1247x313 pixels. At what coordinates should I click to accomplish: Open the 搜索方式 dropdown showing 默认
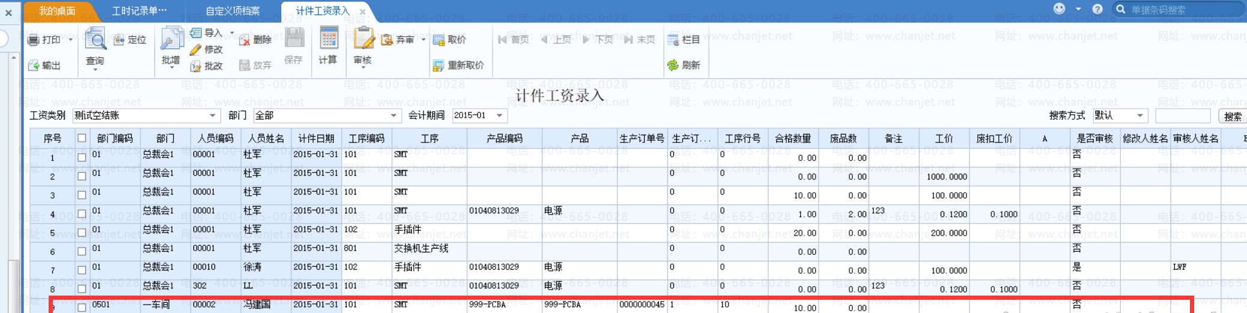tap(1120, 115)
